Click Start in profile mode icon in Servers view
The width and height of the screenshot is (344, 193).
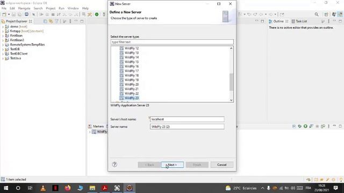[x=311, y=127]
